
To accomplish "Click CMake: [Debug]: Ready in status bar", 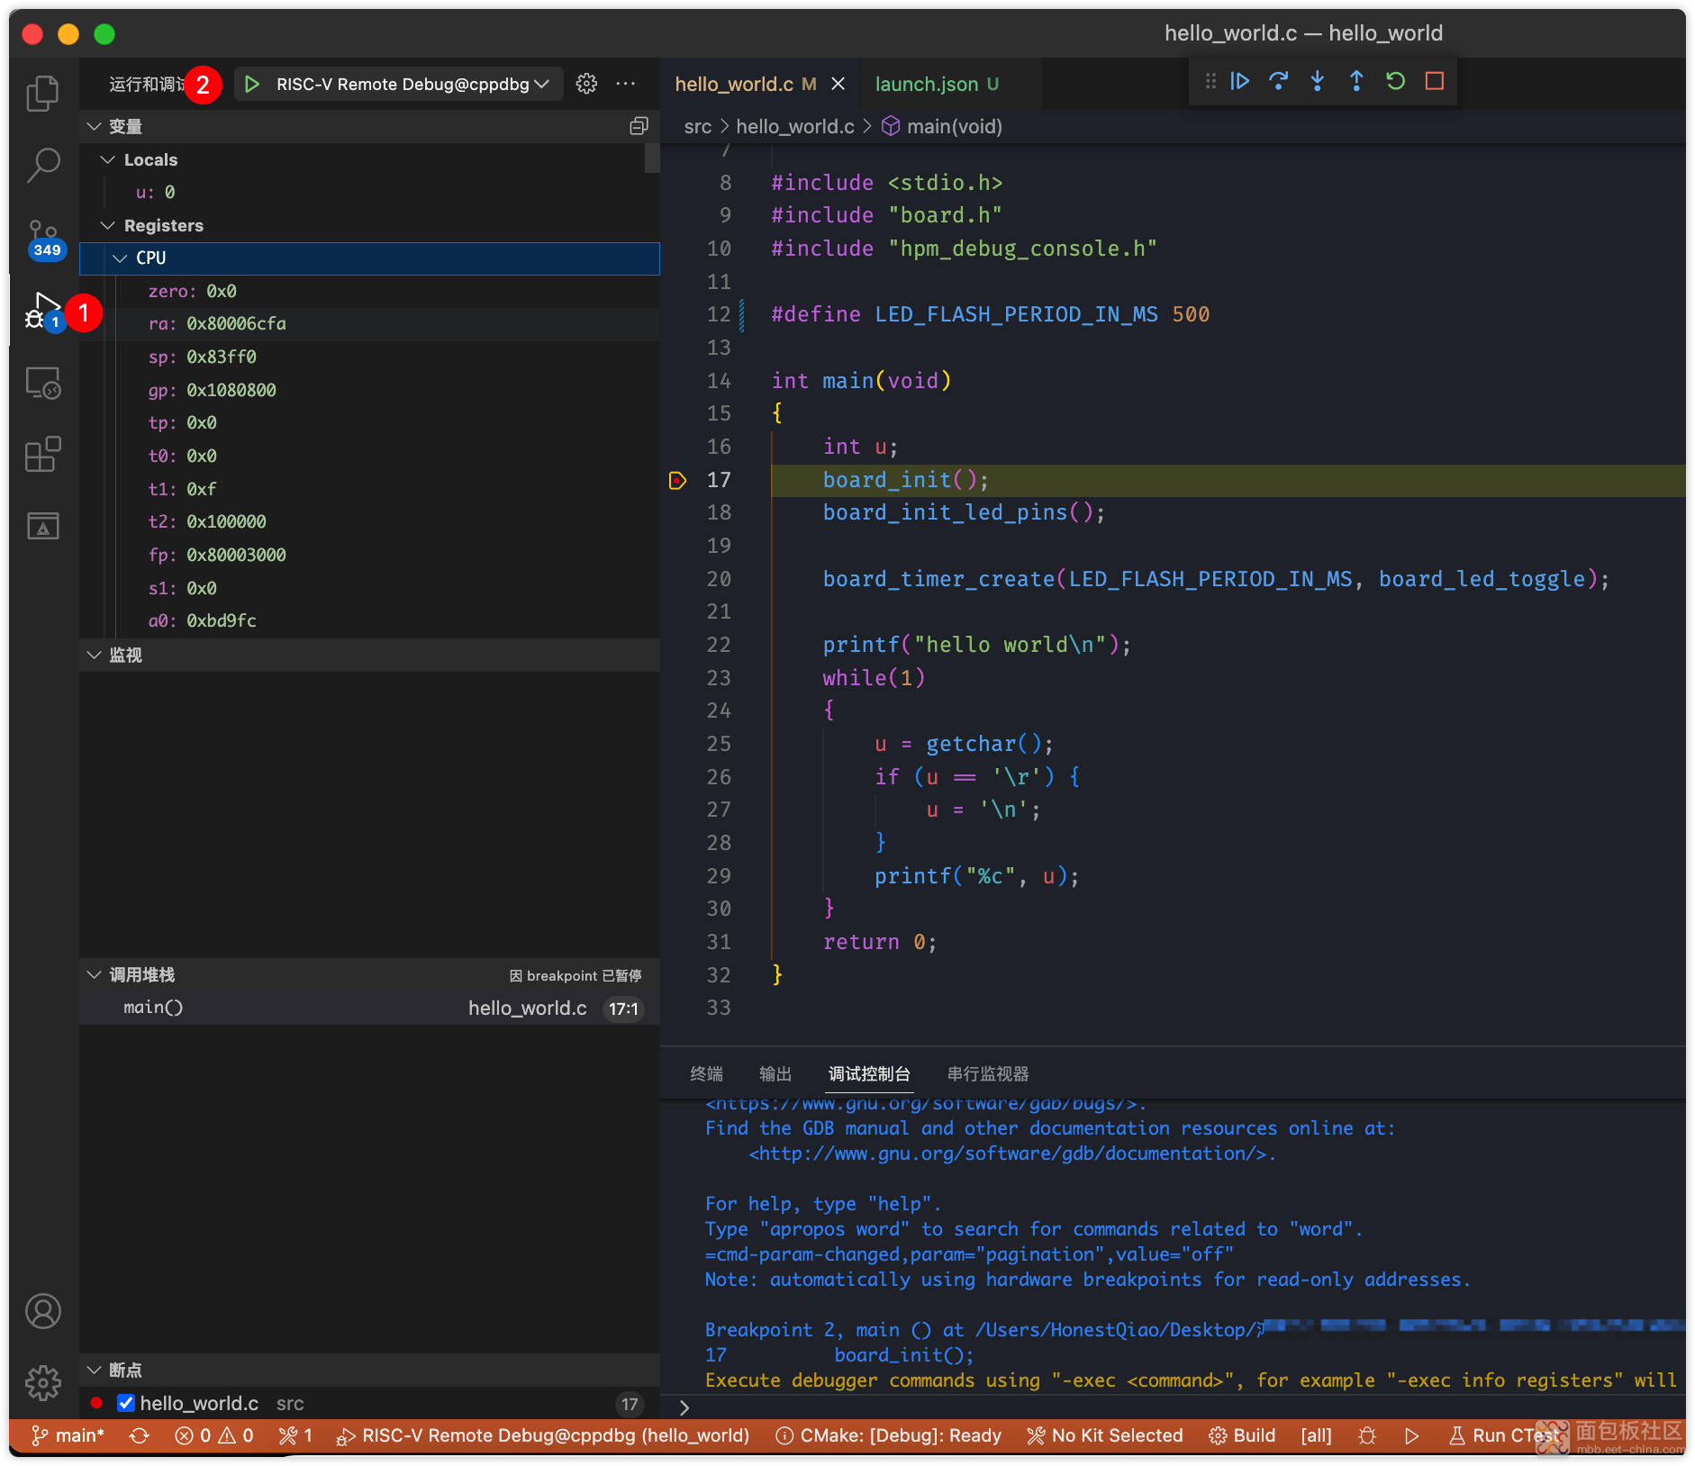I will pyautogui.click(x=888, y=1435).
